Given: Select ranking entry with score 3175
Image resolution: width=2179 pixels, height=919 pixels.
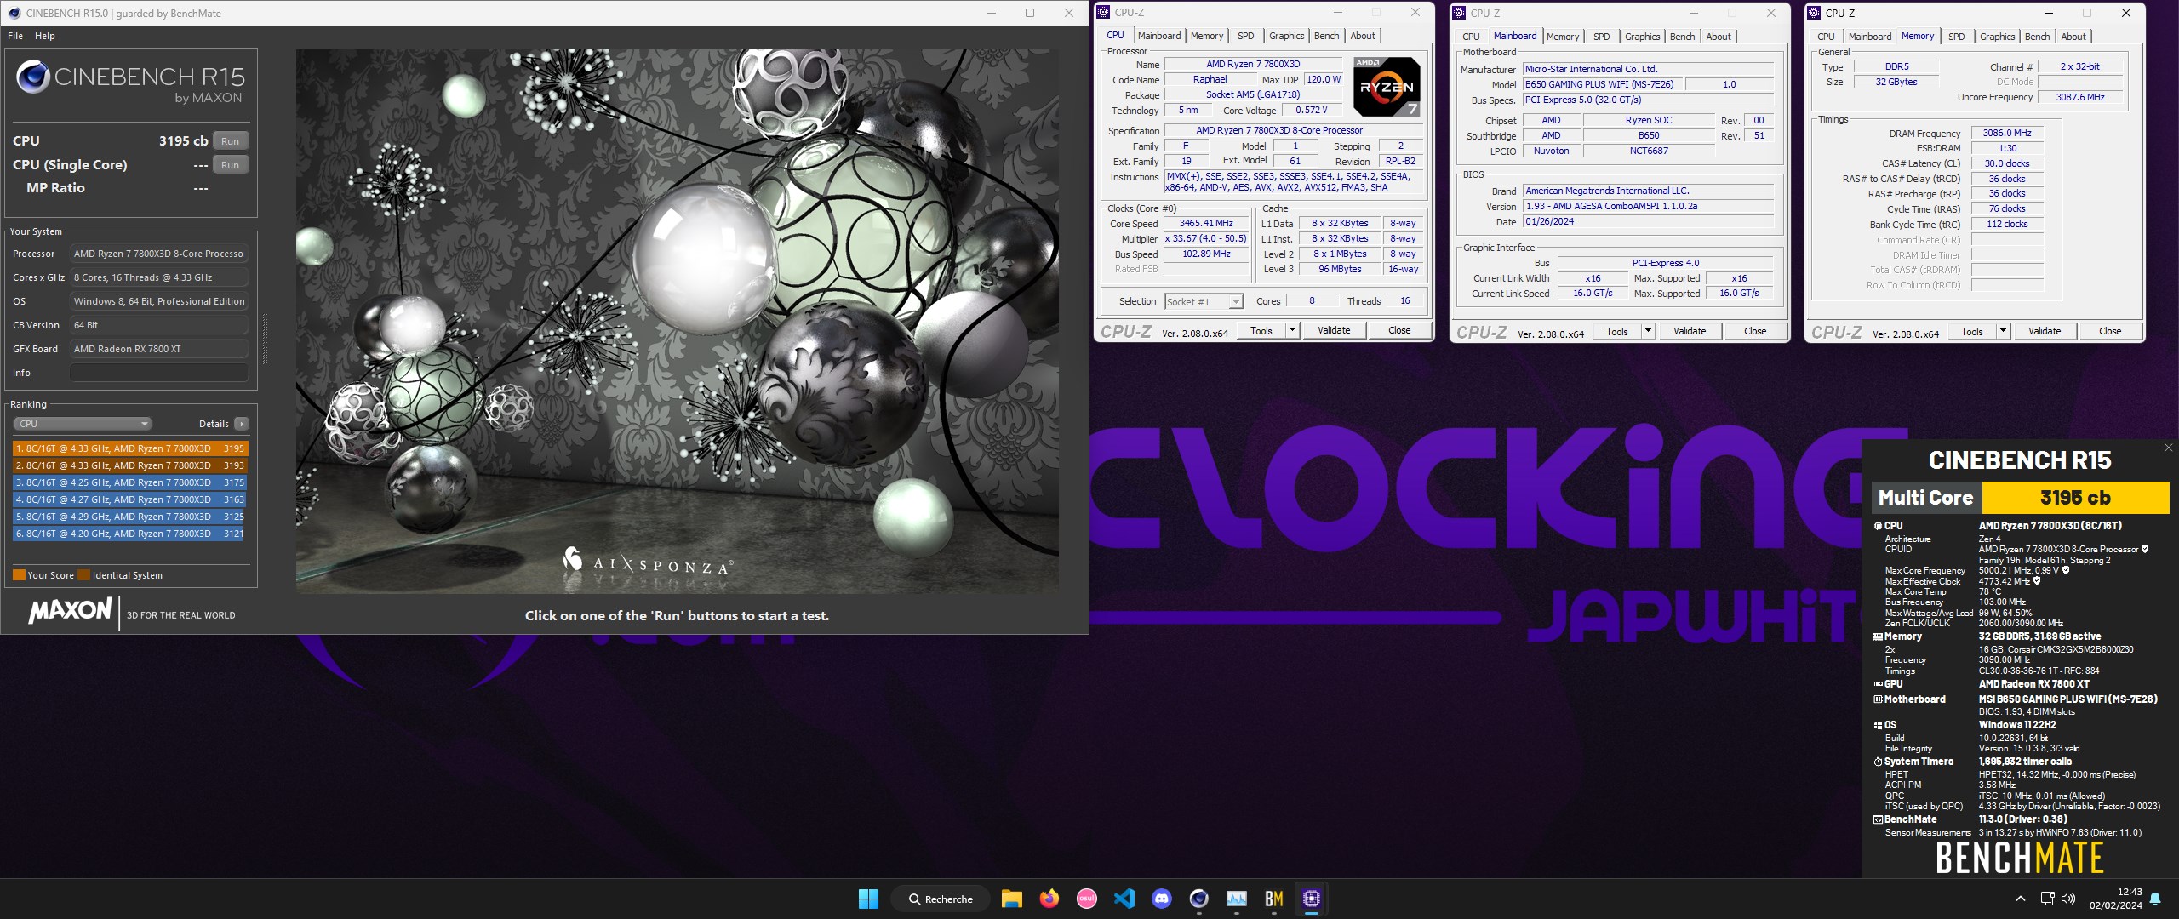Looking at the screenshot, I should click(130, 482).
